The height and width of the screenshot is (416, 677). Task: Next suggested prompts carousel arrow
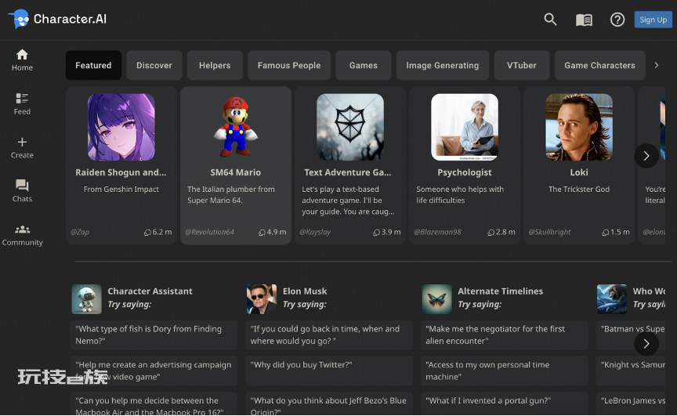(x=646, y=343)
